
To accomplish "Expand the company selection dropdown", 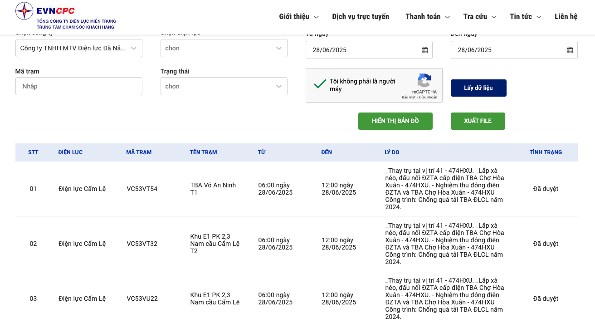I will 79,48.
